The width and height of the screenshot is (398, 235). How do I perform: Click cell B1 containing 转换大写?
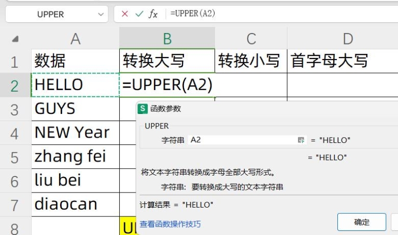click(167, 61)
